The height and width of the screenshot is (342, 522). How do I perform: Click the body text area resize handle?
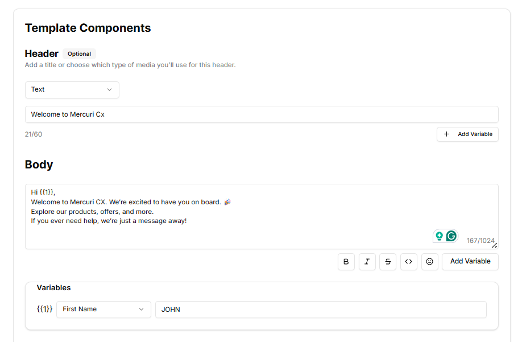[x=494, y=245]
